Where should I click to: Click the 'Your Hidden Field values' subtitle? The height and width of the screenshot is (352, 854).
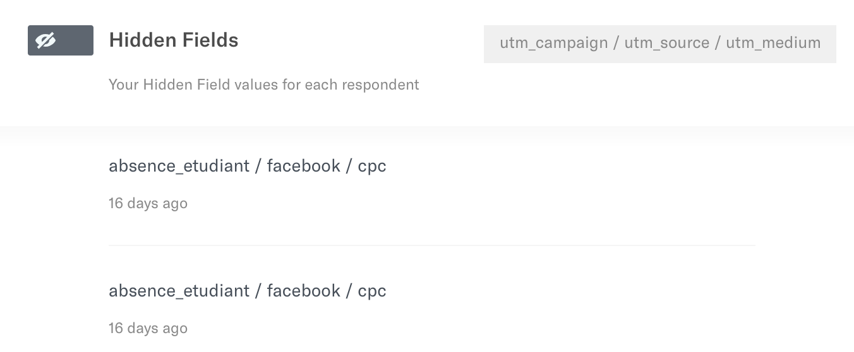[x=264, y=85]
